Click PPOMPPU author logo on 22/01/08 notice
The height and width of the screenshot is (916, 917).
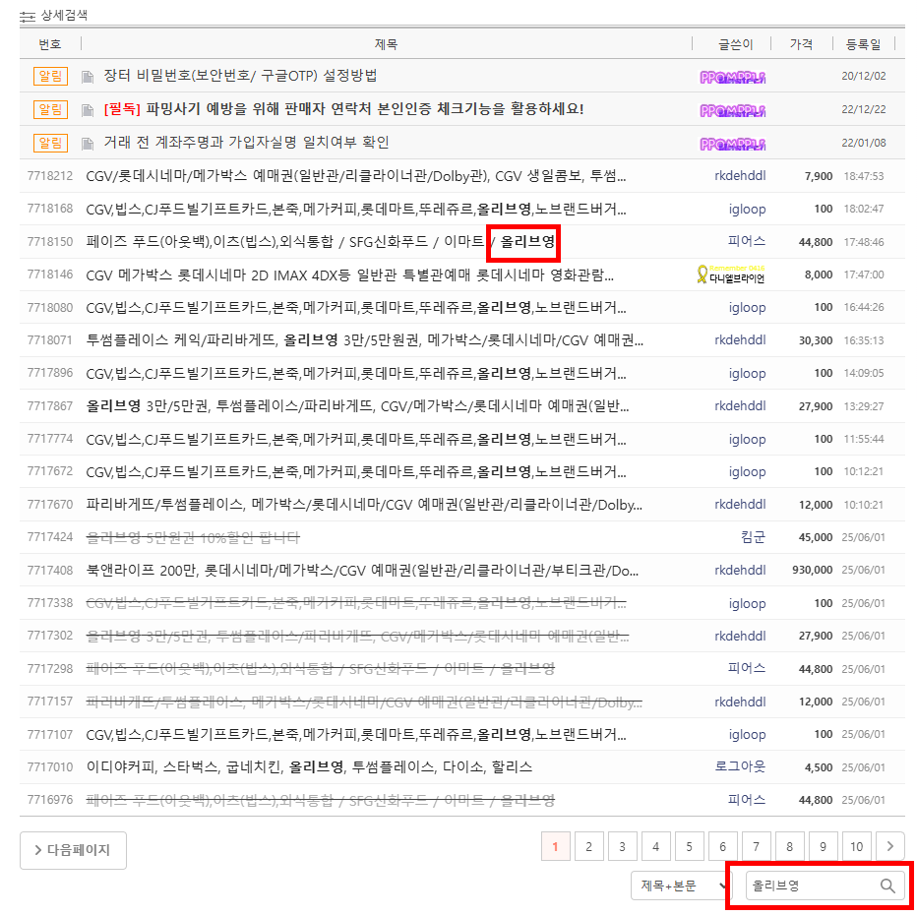pyautogui.click(x=733, y=144)
